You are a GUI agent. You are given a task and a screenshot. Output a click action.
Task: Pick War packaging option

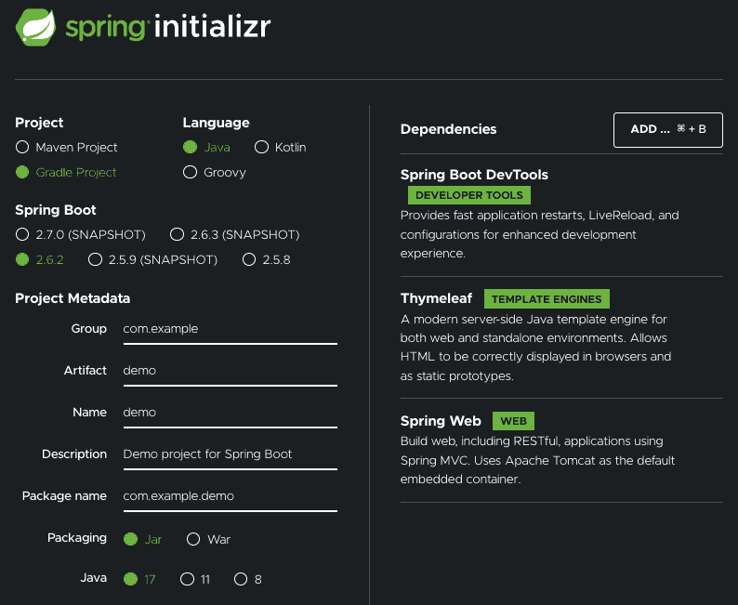click(x=193, y=539)
